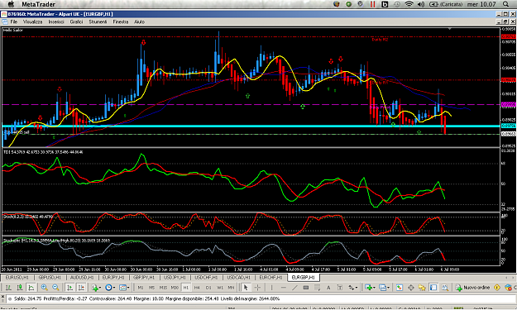Click the Nuovo ordine button

[473, 288]
